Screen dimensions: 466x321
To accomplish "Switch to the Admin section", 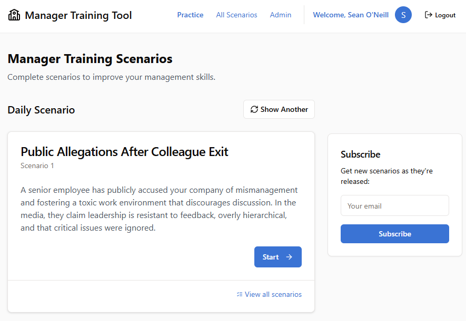I will click(281, 15).
